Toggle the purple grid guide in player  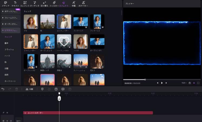[x=194, y=83]
